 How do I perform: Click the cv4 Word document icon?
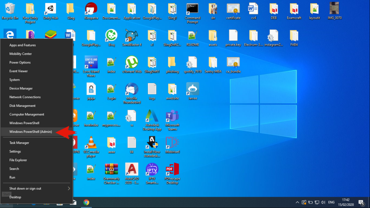tap(253, 11)
